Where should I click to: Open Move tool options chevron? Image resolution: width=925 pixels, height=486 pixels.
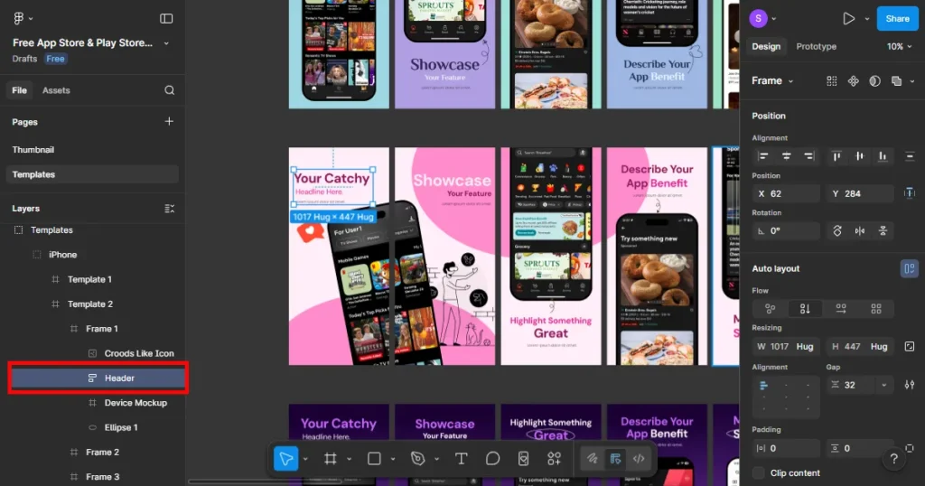[305, 458]
